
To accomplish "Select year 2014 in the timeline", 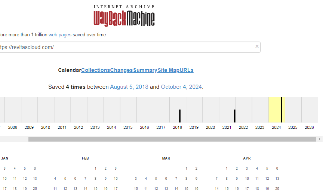I will [x=111, y=127].
